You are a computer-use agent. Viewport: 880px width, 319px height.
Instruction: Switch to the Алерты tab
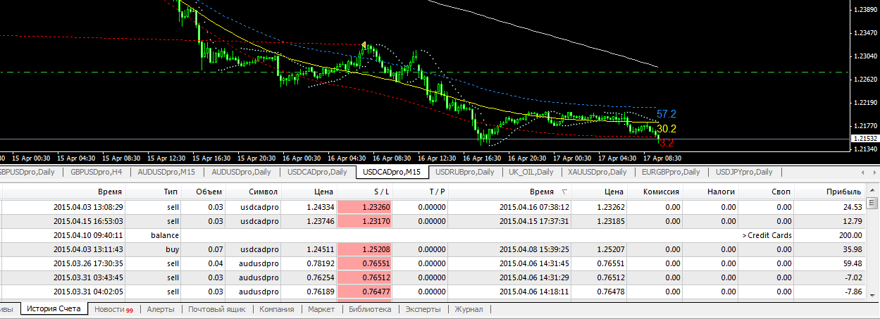point(160,309)
